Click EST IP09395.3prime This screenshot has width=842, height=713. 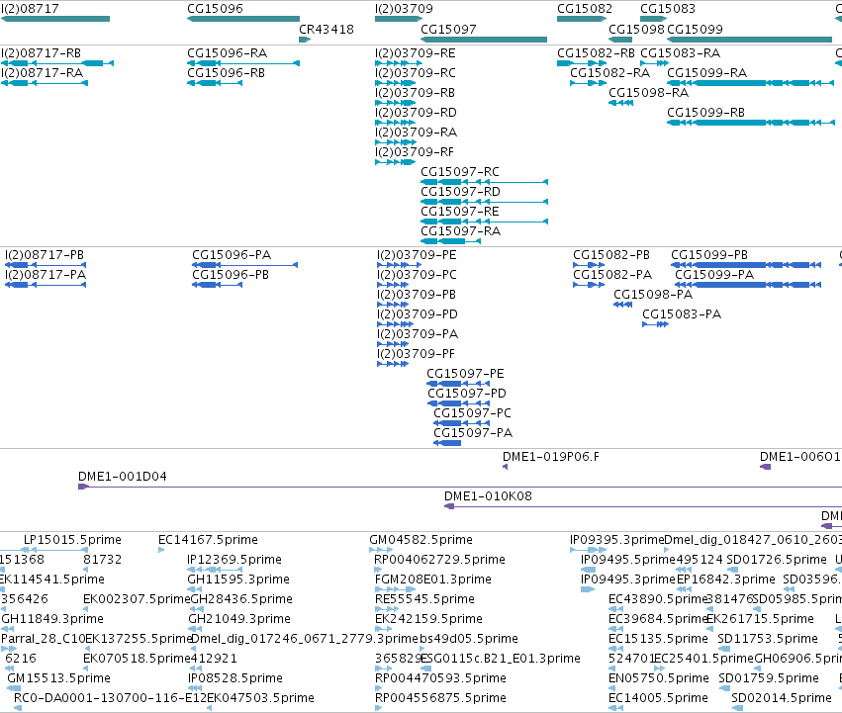pos(588,550)
